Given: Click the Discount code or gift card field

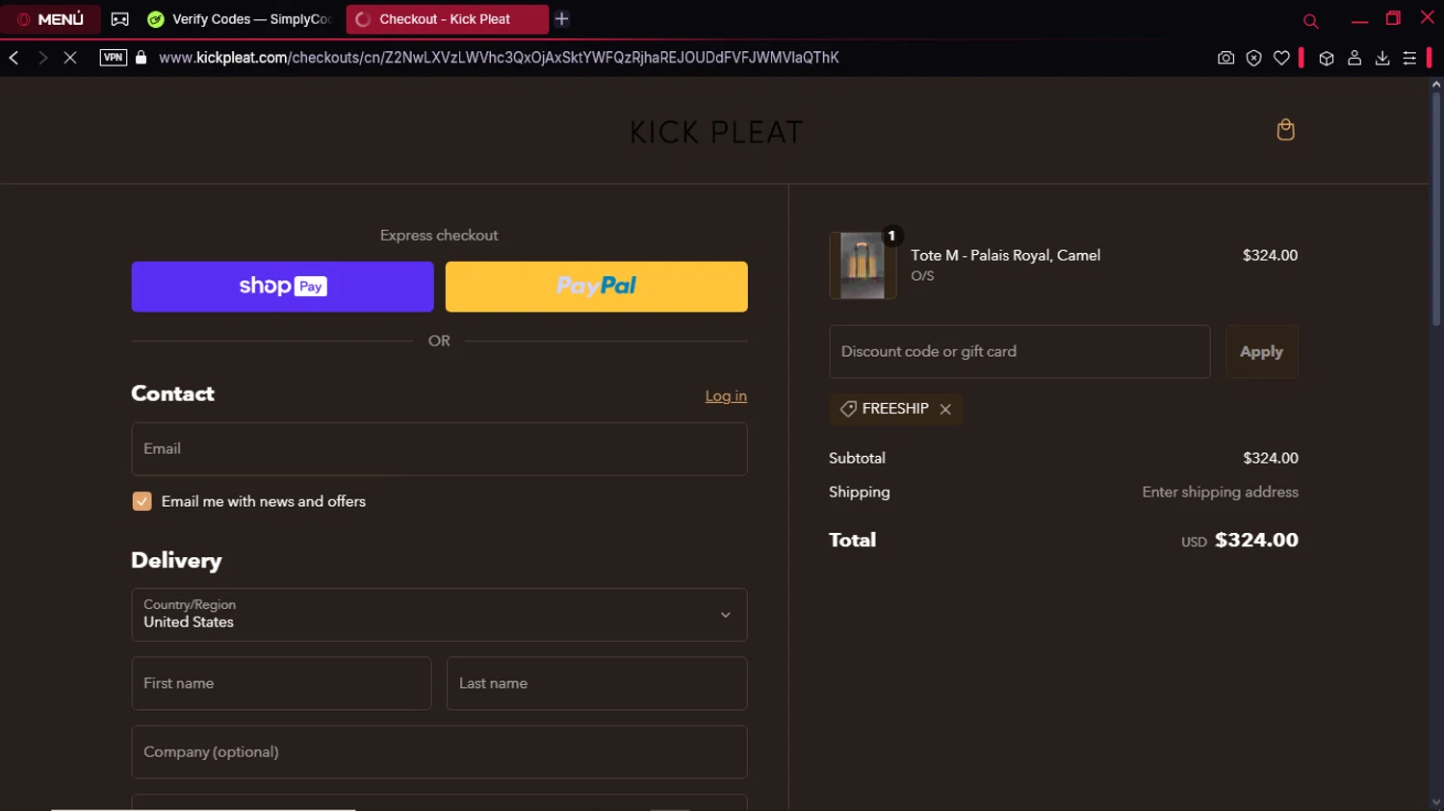Looking at the screenshot, I should (x=1019, y=351).
